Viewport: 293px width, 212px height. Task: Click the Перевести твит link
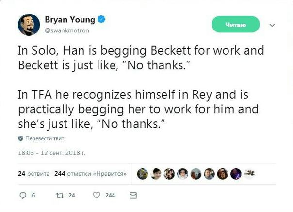click(42, 138)
